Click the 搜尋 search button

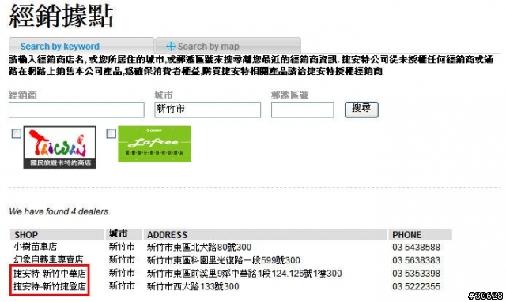[x=361, y=110]
